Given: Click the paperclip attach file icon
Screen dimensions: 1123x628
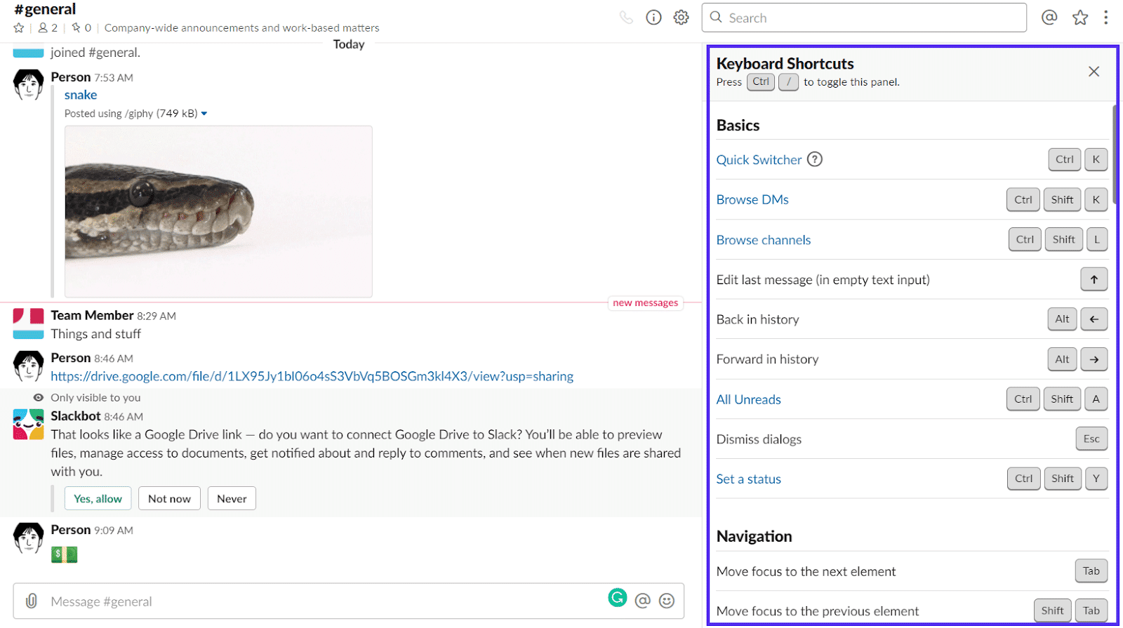Looking at the screenshot, I should (x=32, y=601).
